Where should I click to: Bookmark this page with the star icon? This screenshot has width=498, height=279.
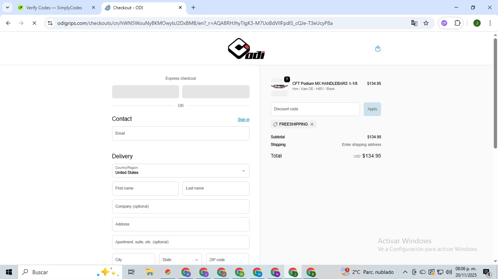(x=426, y=23)
